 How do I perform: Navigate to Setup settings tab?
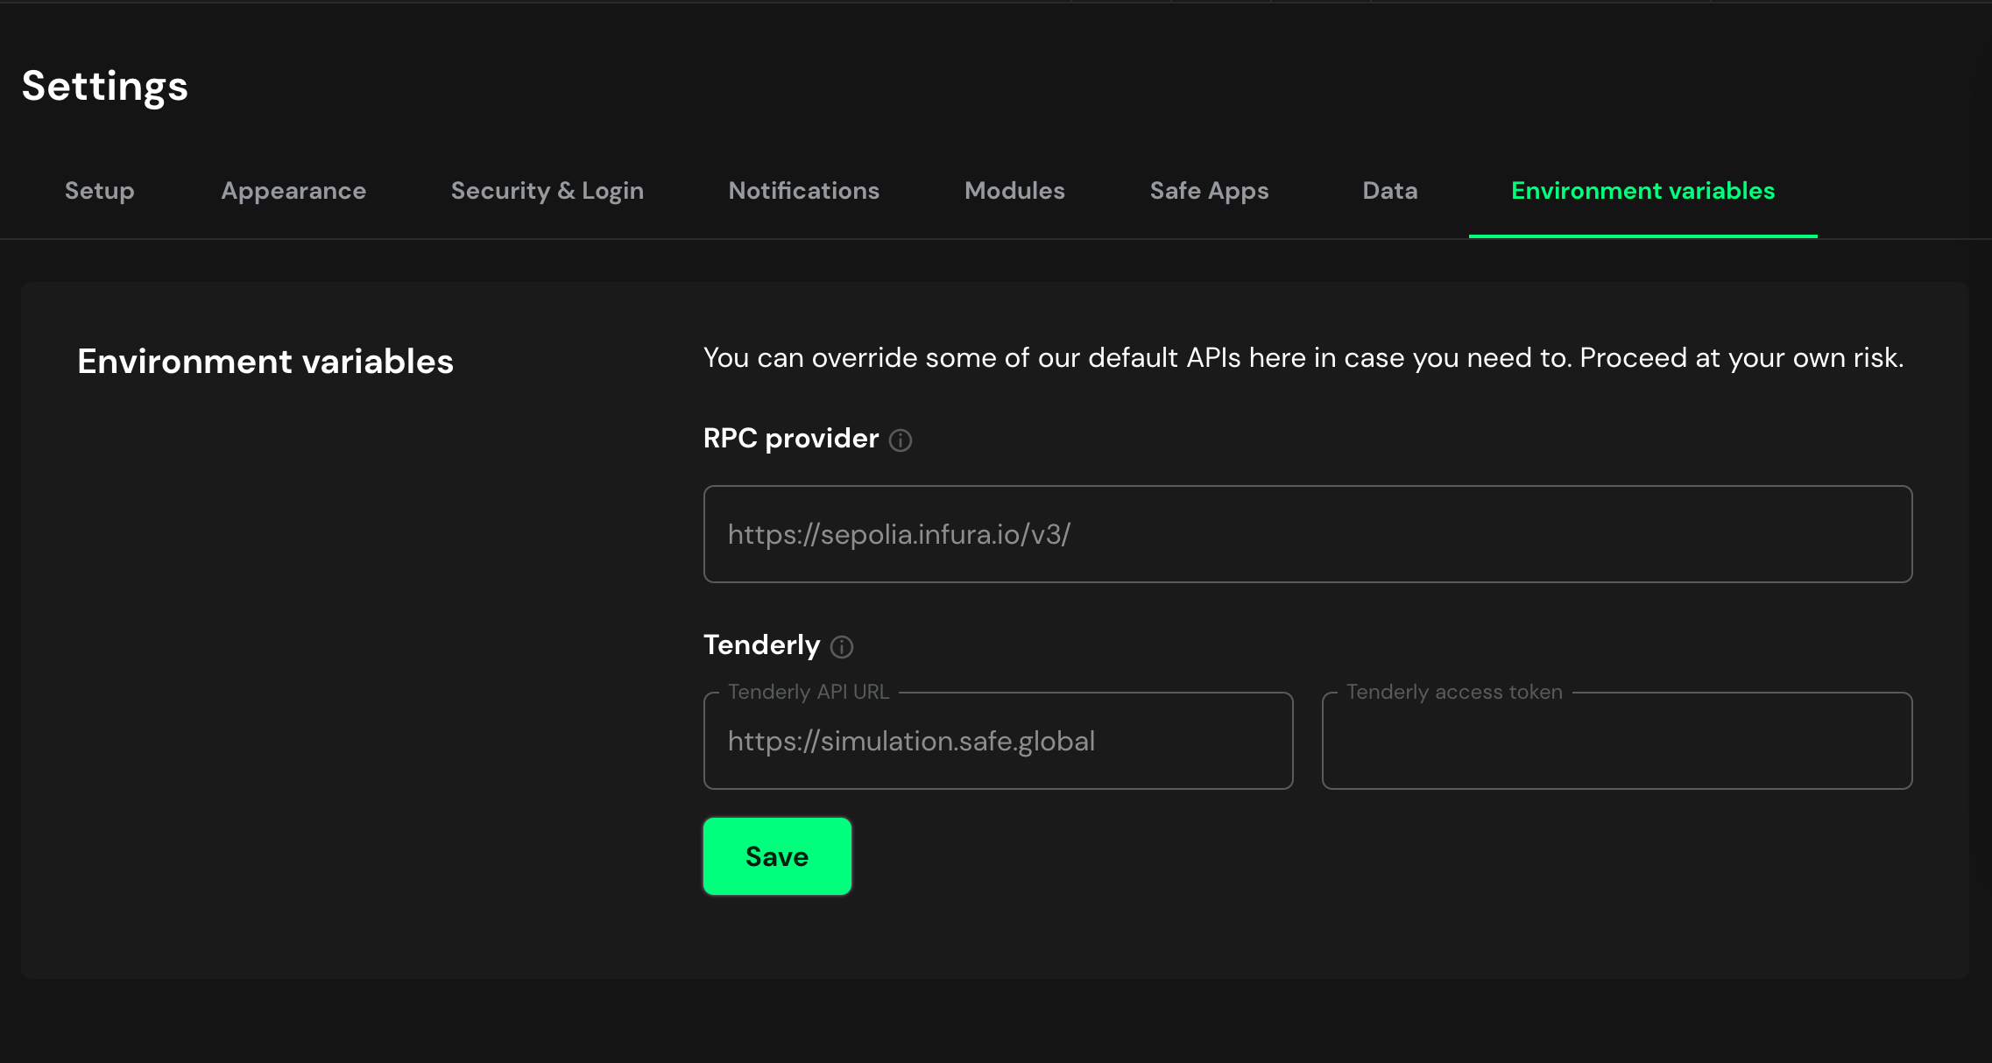coord(99,191)
